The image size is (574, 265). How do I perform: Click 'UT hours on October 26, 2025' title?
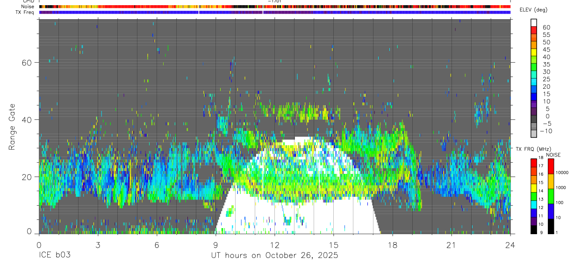point(274,256)
